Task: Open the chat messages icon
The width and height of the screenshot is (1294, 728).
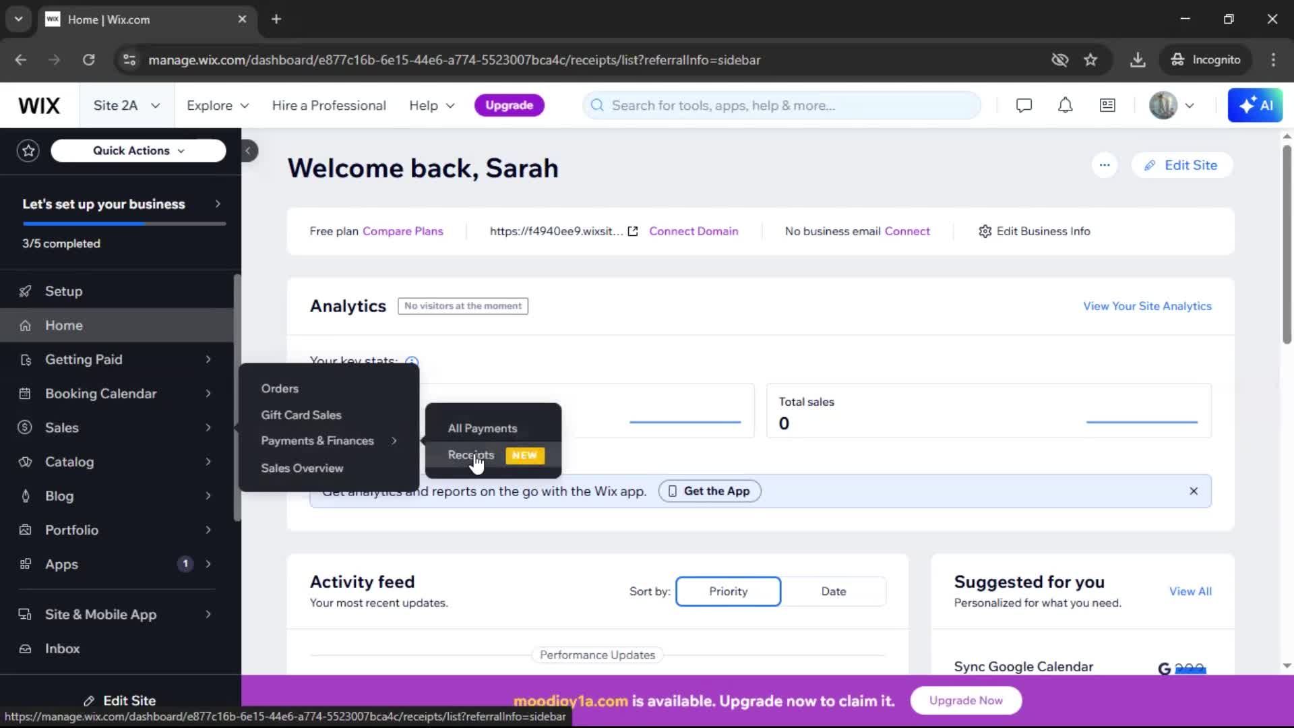Action: coord(1024,105)
